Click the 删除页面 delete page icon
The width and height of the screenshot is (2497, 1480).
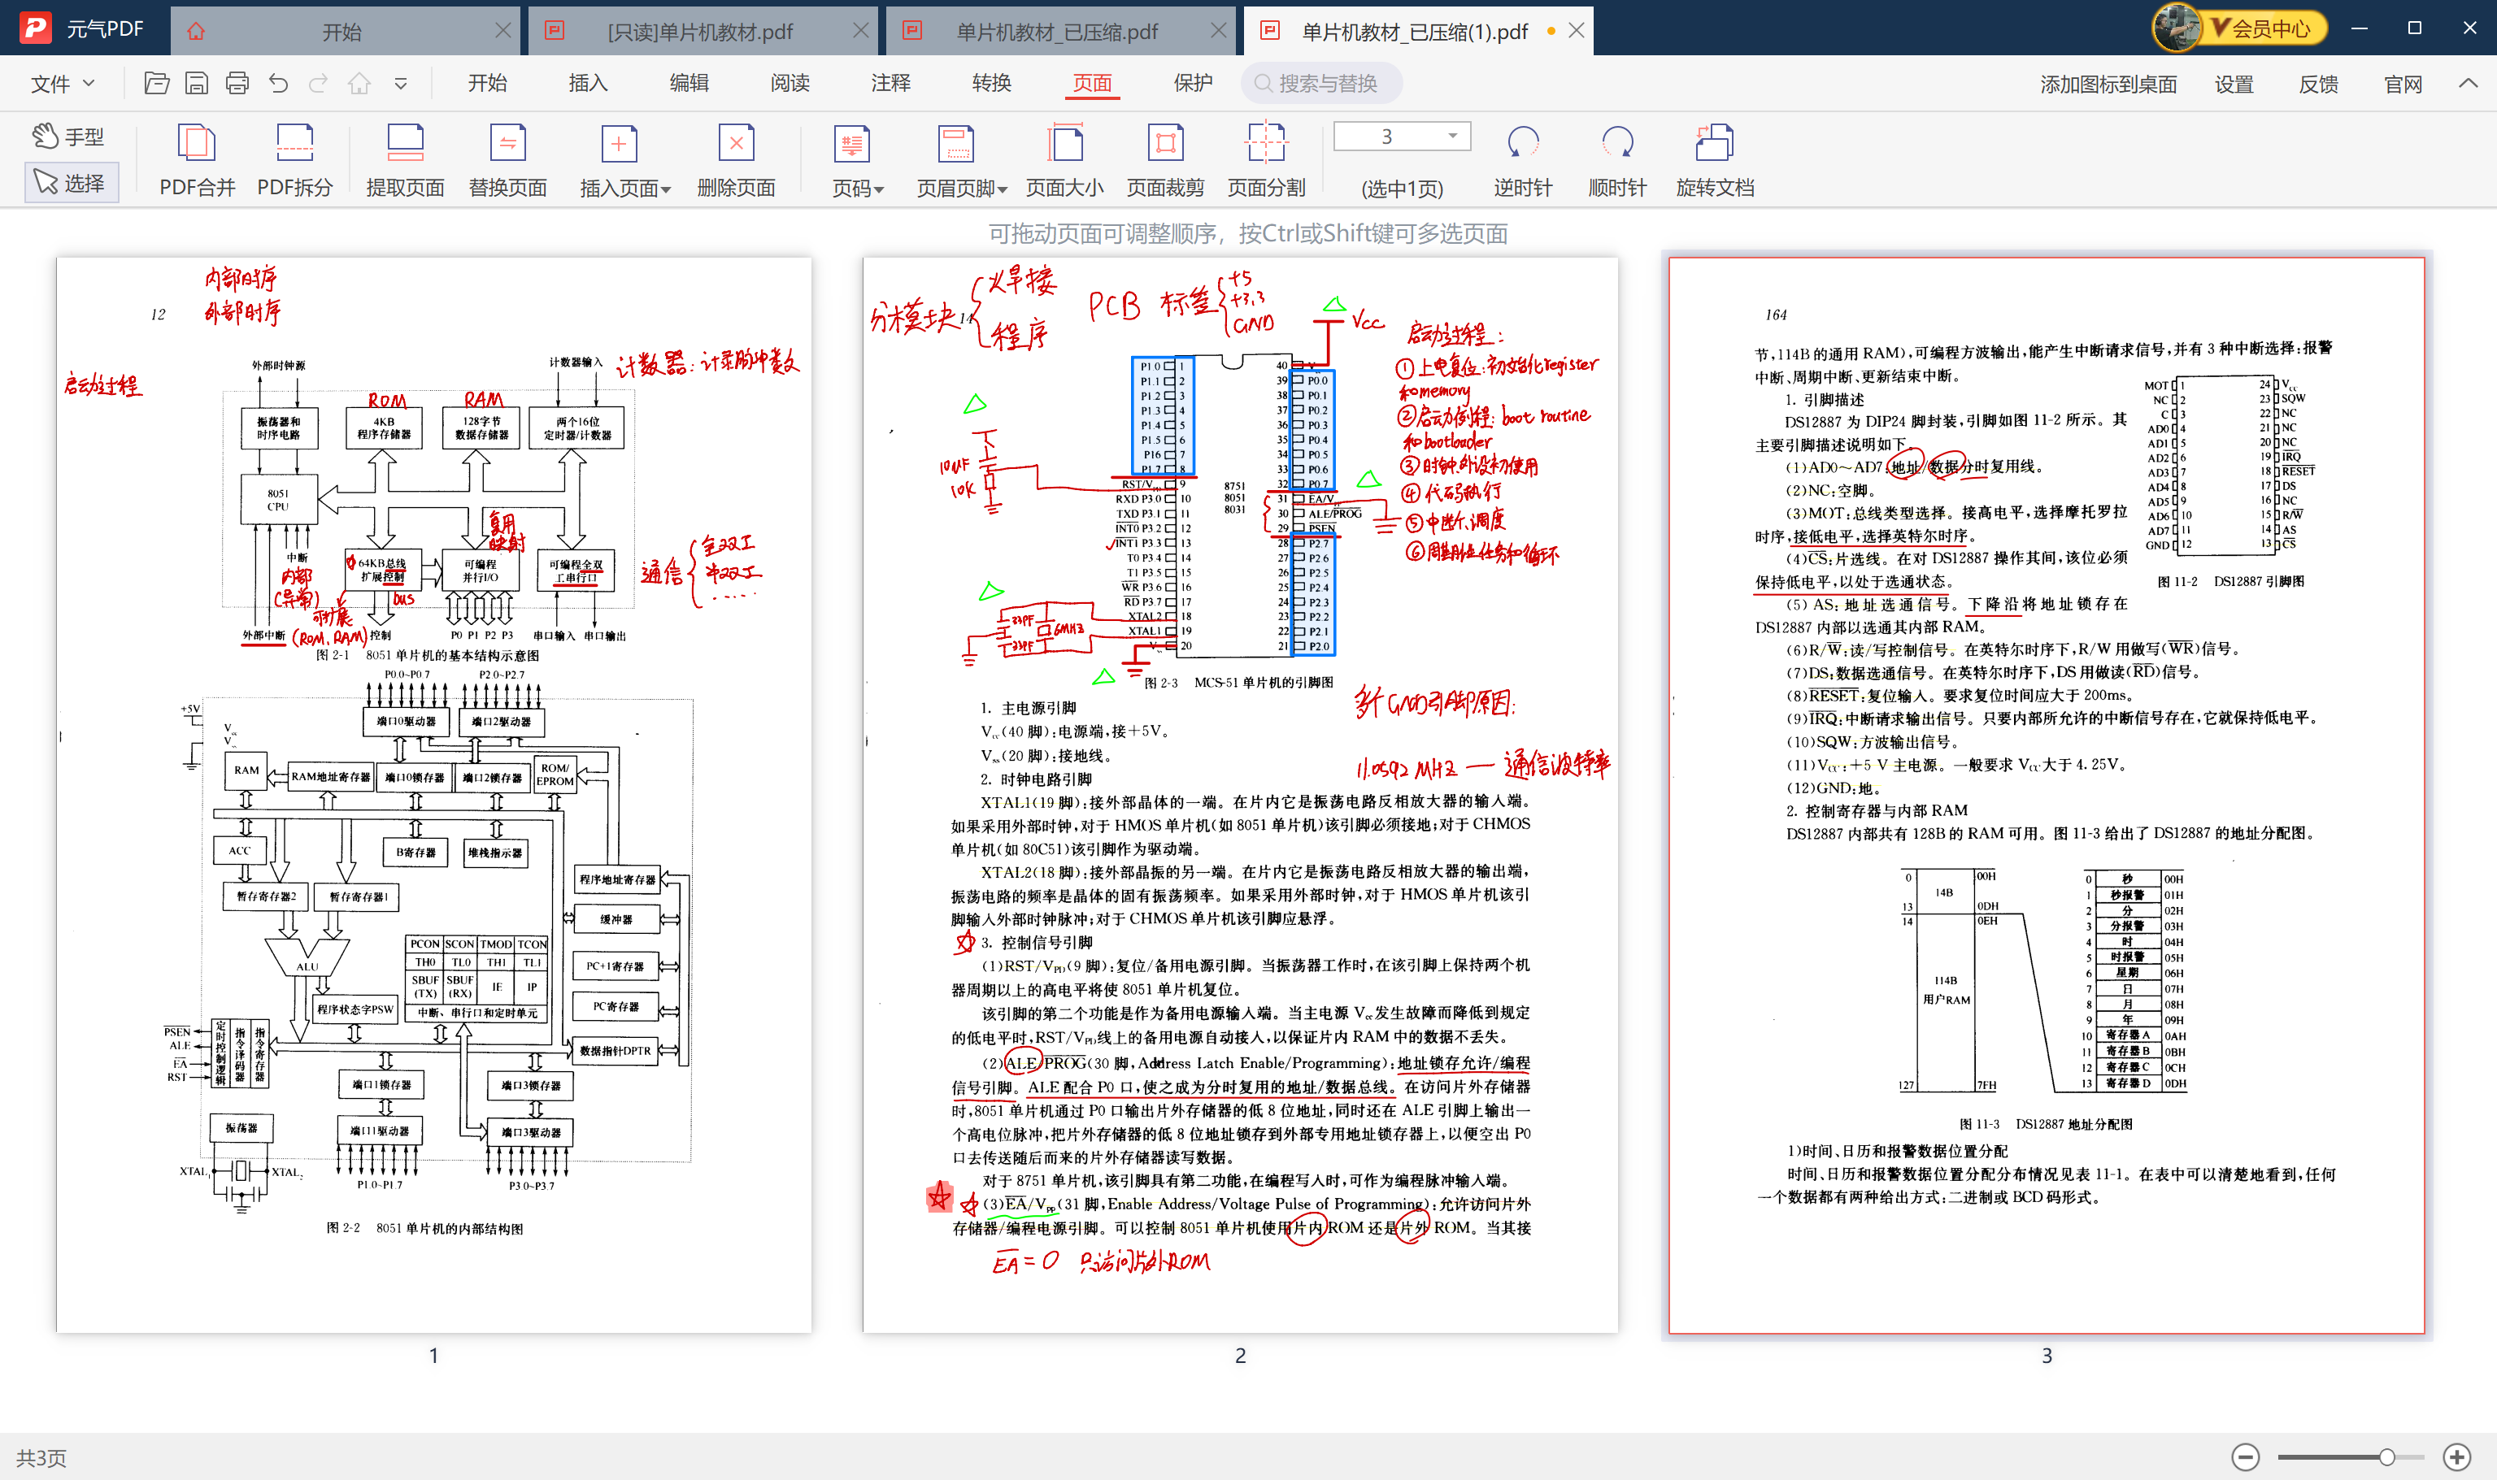[736, 161]
